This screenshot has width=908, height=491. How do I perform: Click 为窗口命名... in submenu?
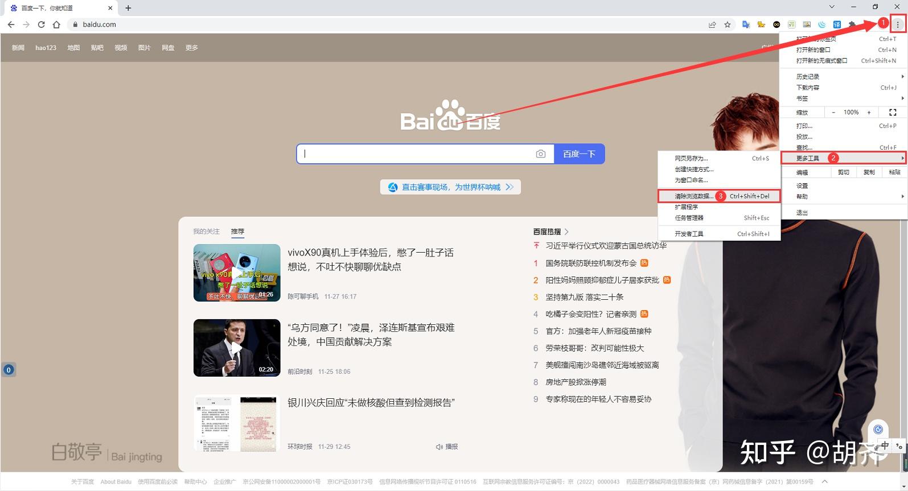pyautogui.click(x=719, y=180)
